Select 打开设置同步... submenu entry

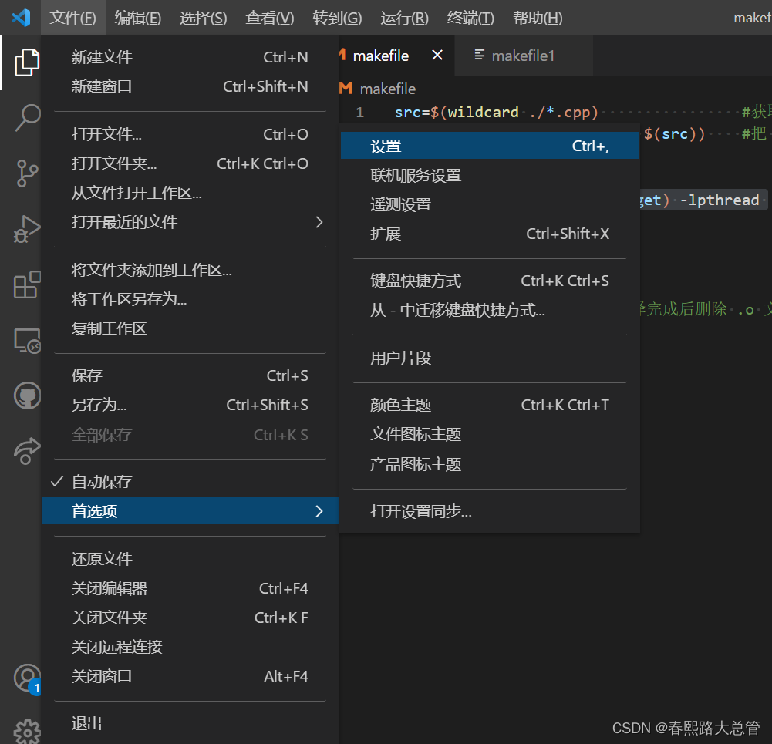[x=490, y=512]
